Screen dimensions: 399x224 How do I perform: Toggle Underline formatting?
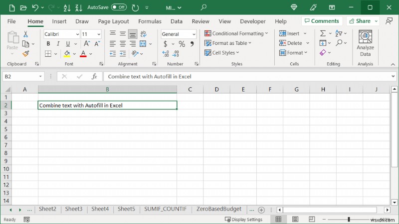[x=68, y=44]
